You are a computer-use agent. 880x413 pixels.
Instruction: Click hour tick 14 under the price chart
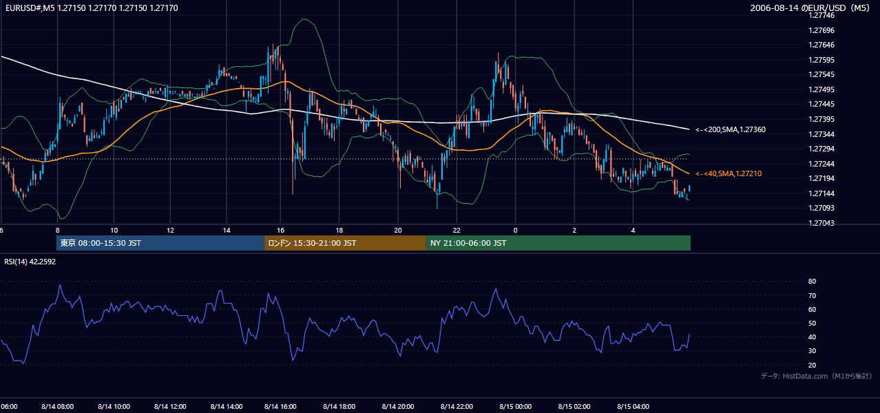(x=227, y=230)
